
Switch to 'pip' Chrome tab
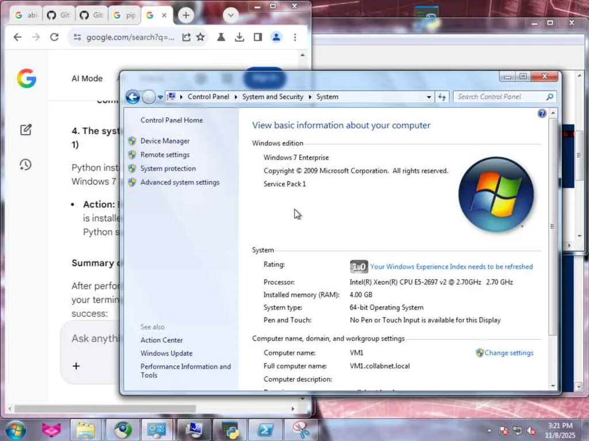[124, 16]
